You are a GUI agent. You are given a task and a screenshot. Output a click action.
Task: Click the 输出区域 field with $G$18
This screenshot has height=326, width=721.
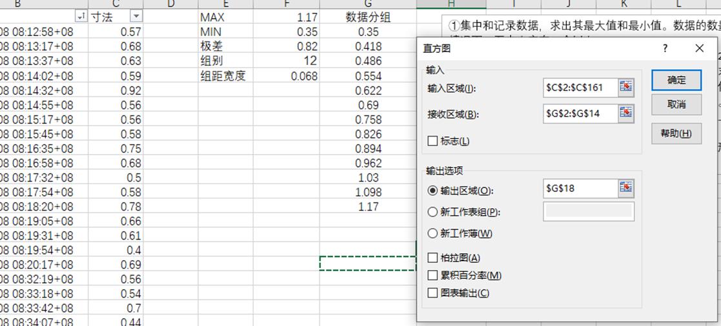tap(580, 188)
